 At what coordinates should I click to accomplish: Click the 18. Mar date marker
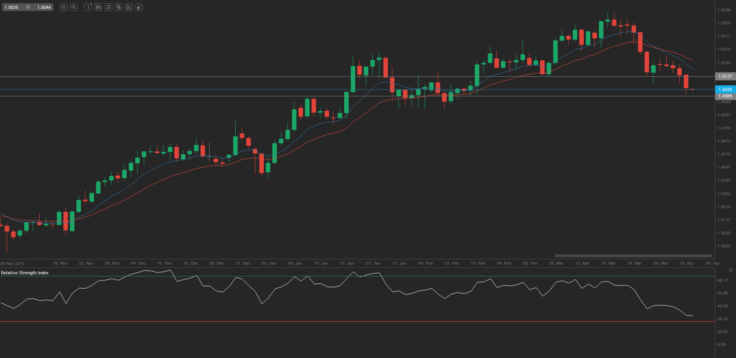pyautogui.click(x=608, y=263)
